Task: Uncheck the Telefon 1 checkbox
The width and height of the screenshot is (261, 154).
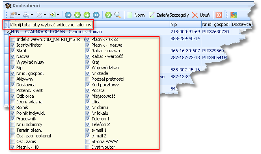Action: (x=88, y=119)
